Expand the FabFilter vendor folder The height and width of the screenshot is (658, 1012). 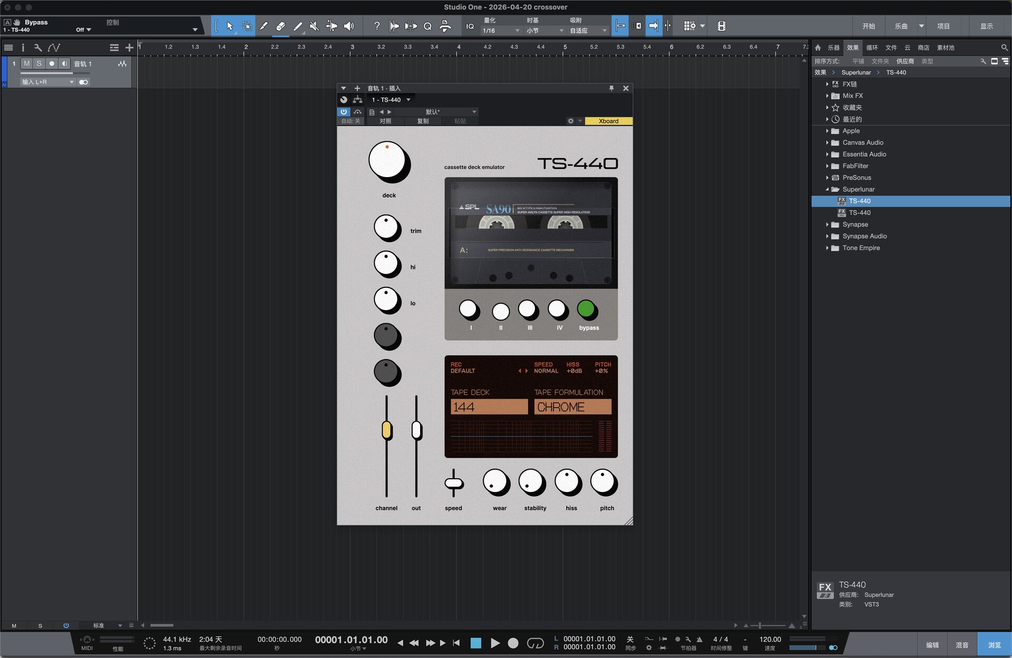(827, 166)
